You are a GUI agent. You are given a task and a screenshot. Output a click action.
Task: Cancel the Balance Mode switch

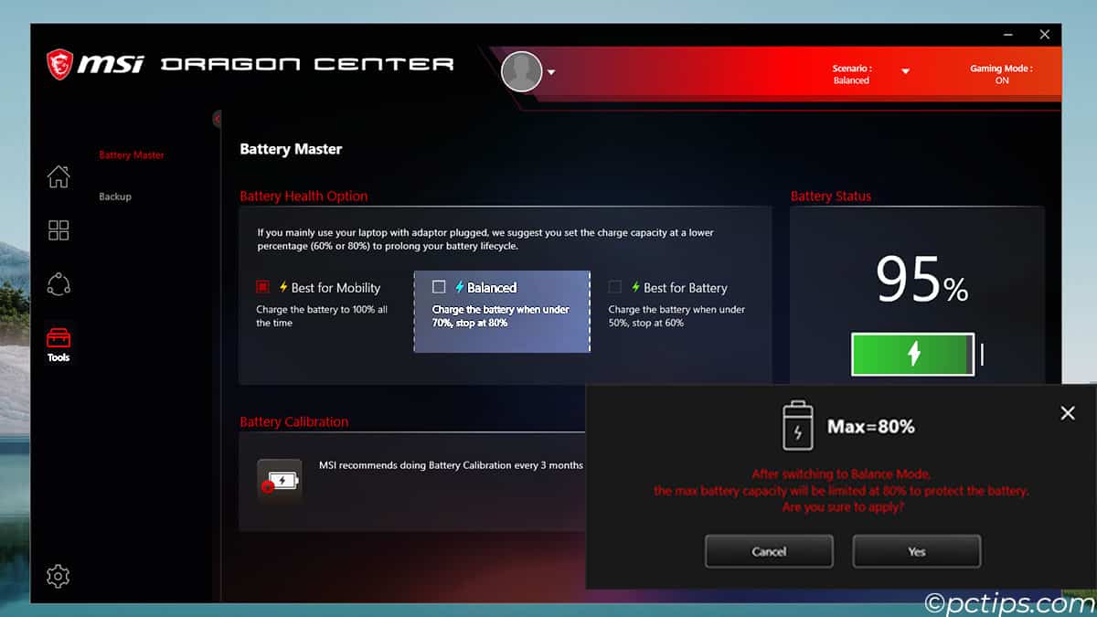point(768,551)
